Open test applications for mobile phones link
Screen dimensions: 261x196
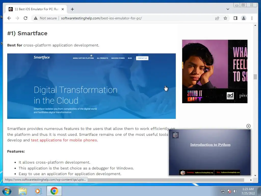64,140
